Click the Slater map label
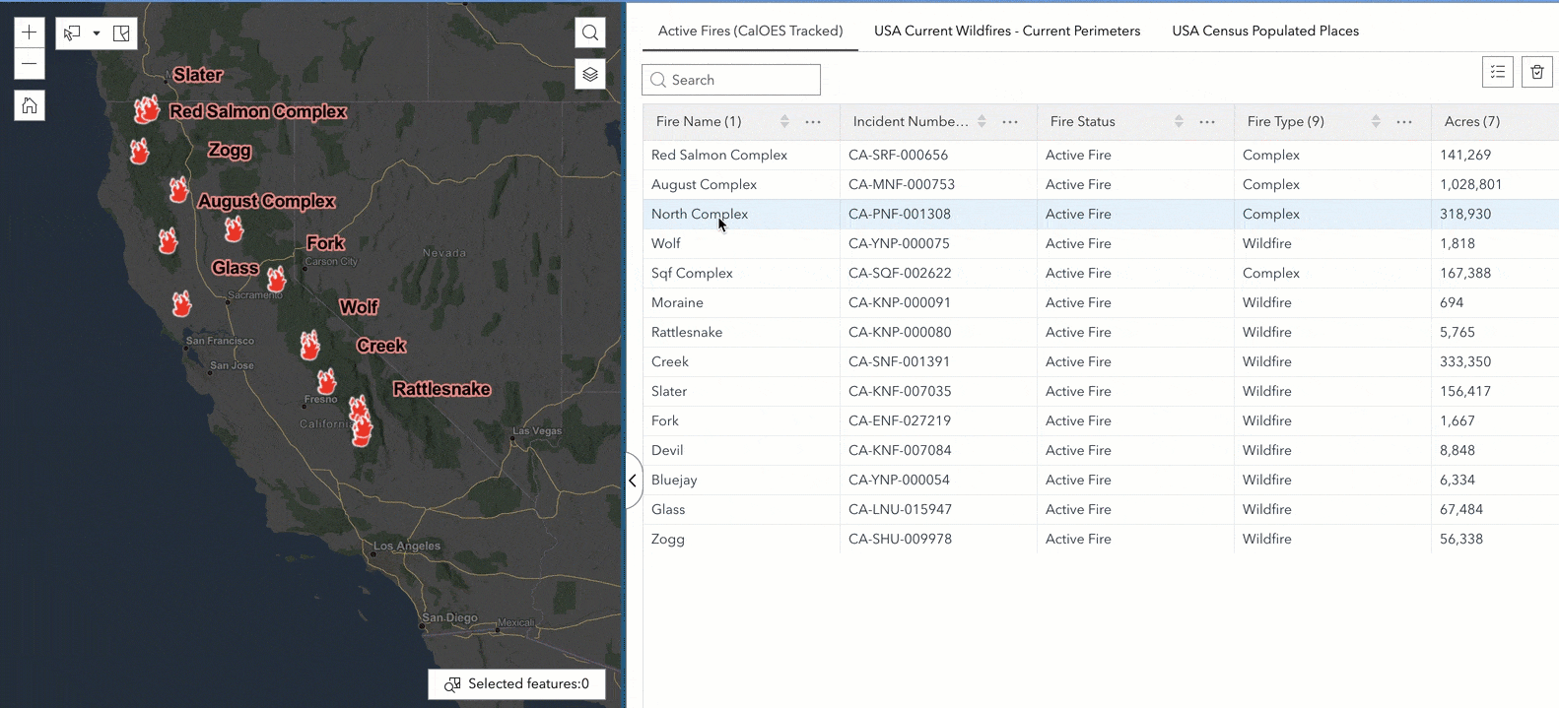Viewport: 1559px width, 708px height. [198, 75]
